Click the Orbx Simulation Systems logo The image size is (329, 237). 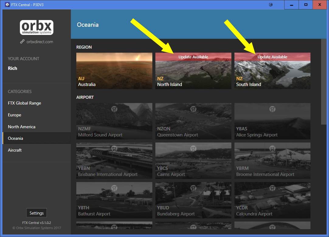click(36, 27)
